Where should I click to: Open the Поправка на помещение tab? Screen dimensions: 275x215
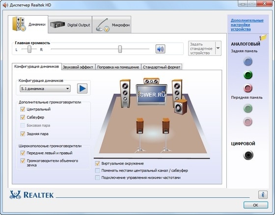(118, 67)
